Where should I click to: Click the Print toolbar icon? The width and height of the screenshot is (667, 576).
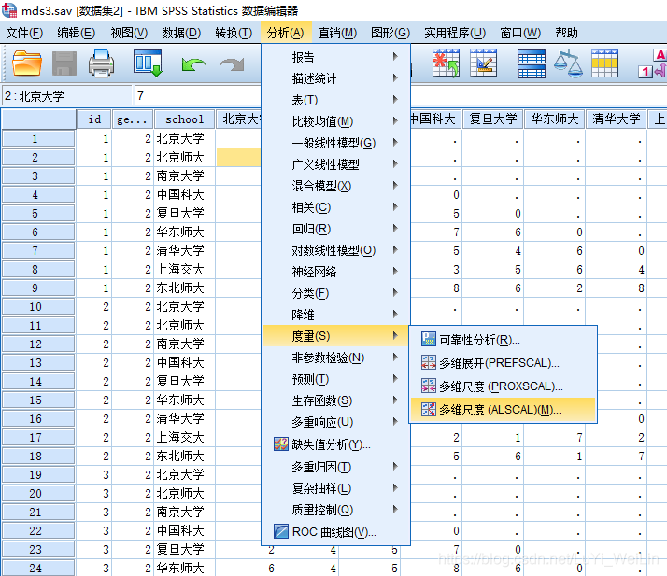tap(101, 63)
